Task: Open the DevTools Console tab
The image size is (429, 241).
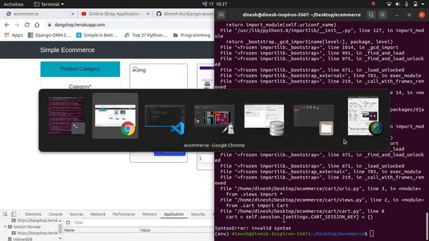Action: [56, 214]
